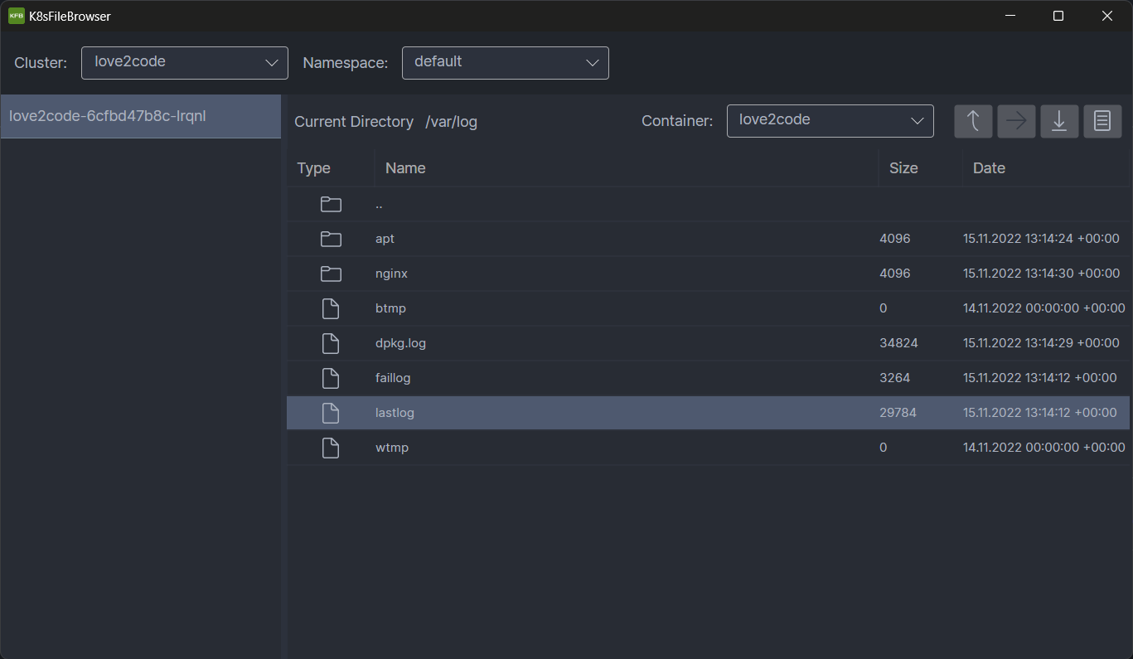Select the lastlog file name

pos(395,413)
